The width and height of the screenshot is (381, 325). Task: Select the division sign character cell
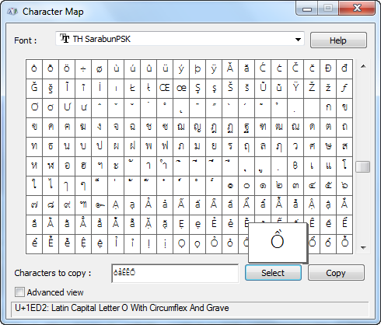point(83,69)
